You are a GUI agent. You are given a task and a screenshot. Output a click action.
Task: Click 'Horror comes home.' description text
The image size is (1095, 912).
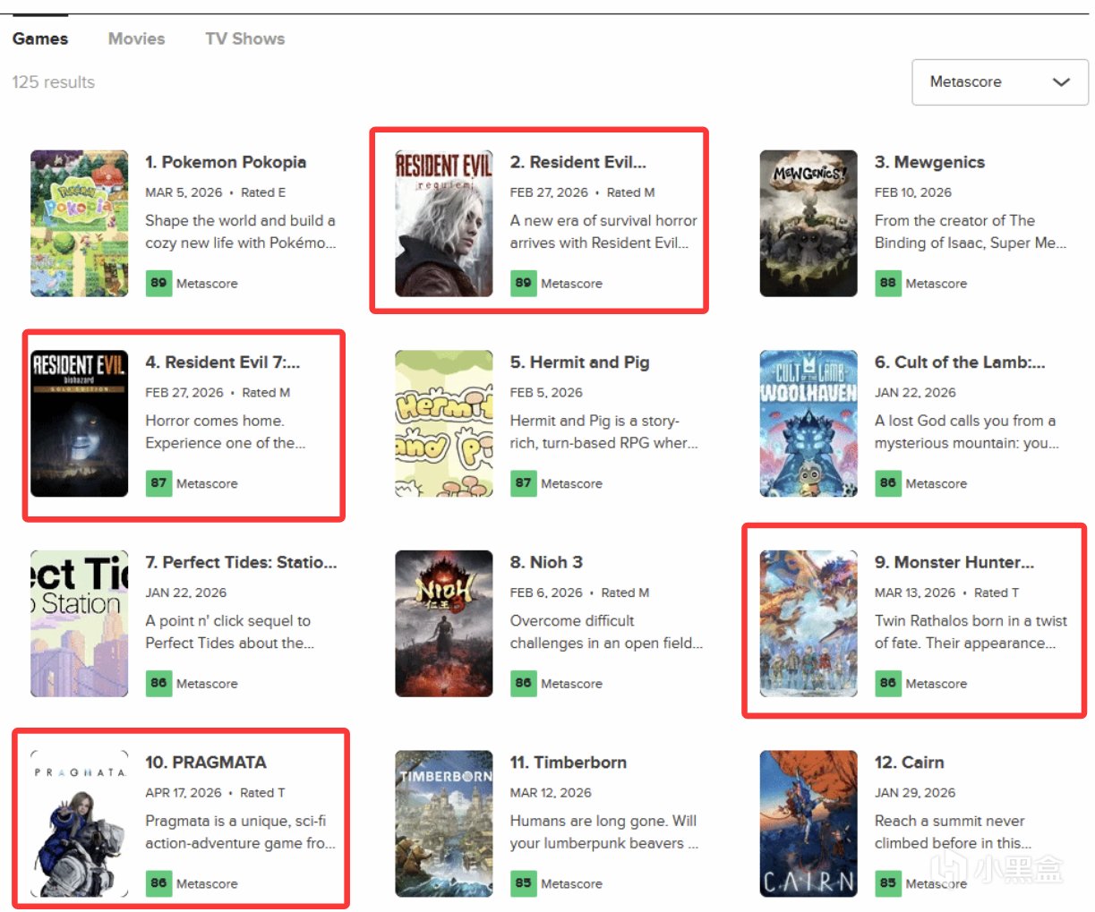(x=215, y=421)
